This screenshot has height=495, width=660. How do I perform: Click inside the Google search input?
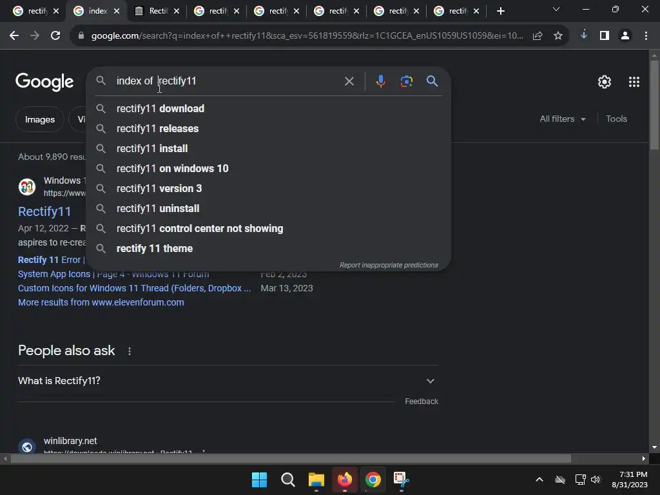click(x=228, y=81)
